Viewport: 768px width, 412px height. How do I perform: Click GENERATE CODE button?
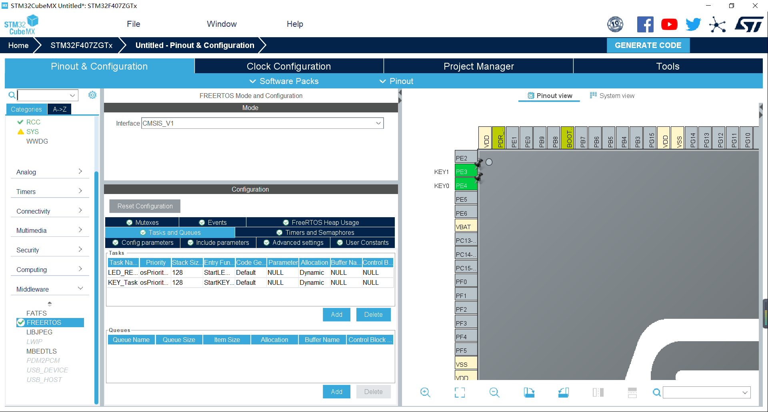click(x=648, y=45)
